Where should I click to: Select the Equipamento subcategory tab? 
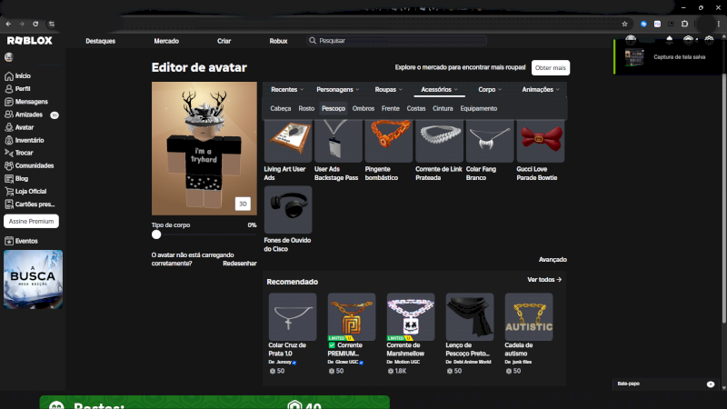point(479,108)
